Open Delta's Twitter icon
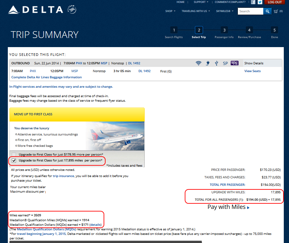 pos(260,2)
